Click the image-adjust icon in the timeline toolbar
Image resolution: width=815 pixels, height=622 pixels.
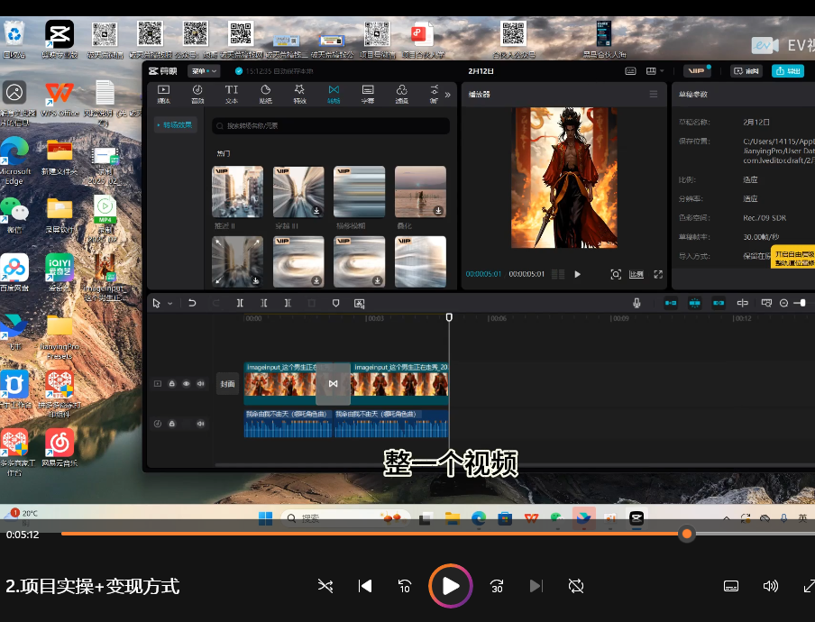click(x=359, y=303)
